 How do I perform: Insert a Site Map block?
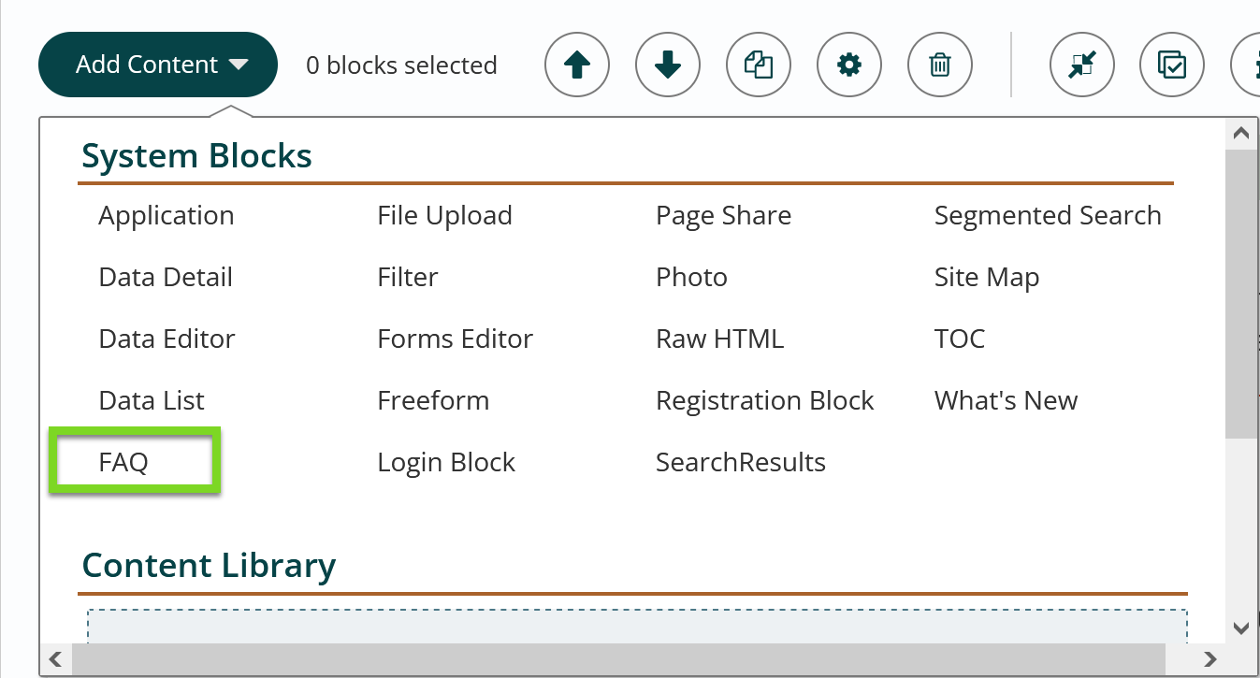987,278
